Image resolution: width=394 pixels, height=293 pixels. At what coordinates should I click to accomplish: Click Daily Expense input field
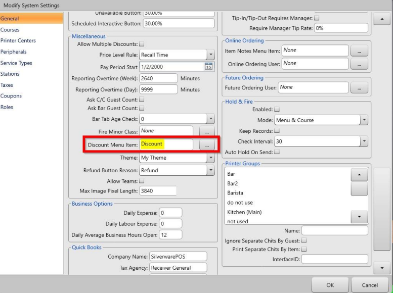[x=170, y=213]
